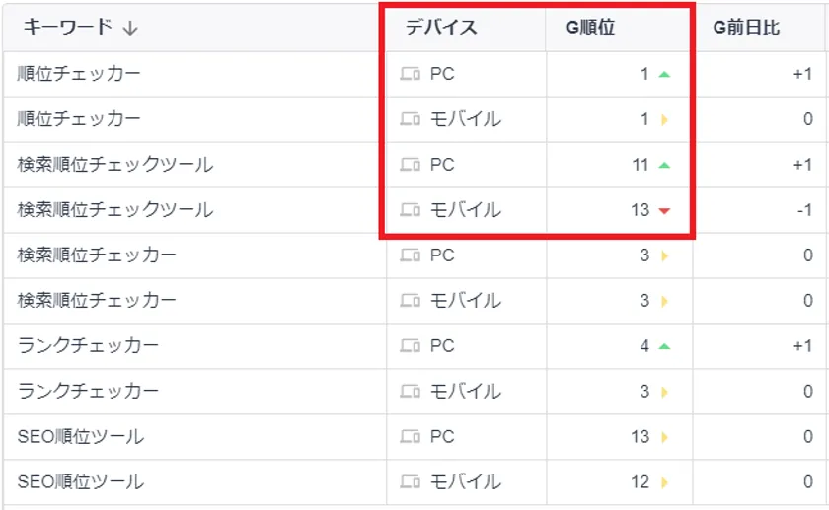Click green up arrow beside rank 4

click(664, 346)
